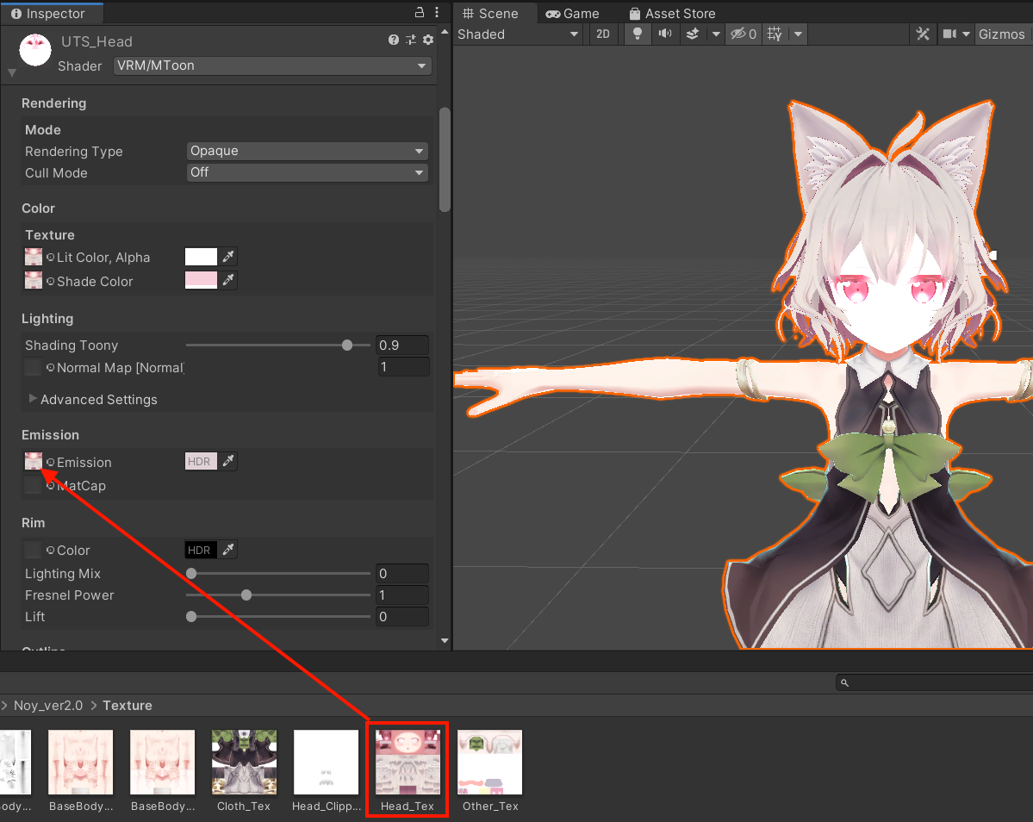Click Texture folder breadcrumb

pos(128,706)
